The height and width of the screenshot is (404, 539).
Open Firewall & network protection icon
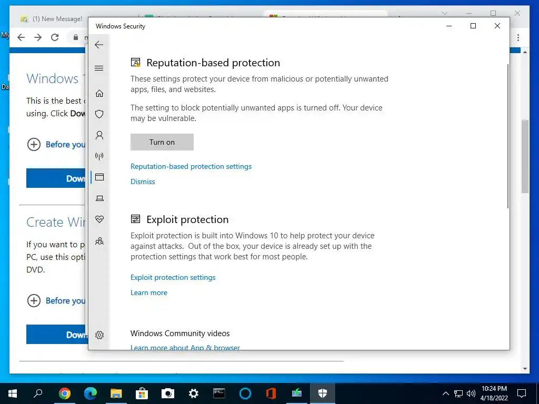(99, 156)
